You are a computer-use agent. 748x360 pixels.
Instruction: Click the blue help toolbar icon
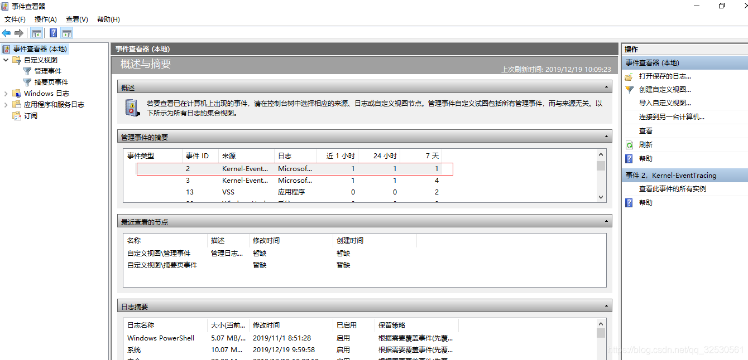point(54,33)
